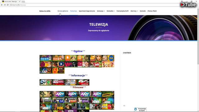Open the HBO 2 channel tile
This screenshot has height=112, width=199.
click(x=108, y=100)
